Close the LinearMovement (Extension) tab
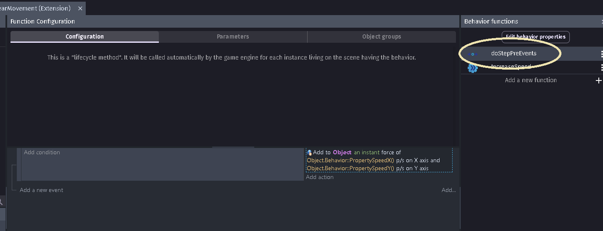 click(80, 8)
